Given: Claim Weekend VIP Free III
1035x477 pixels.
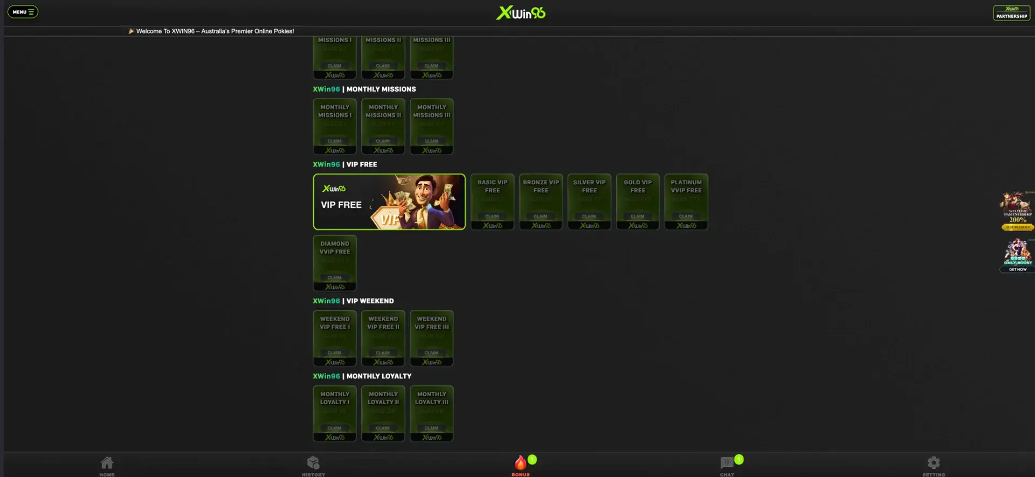Looking at the screenshot, I should click(x=432, y=353).
